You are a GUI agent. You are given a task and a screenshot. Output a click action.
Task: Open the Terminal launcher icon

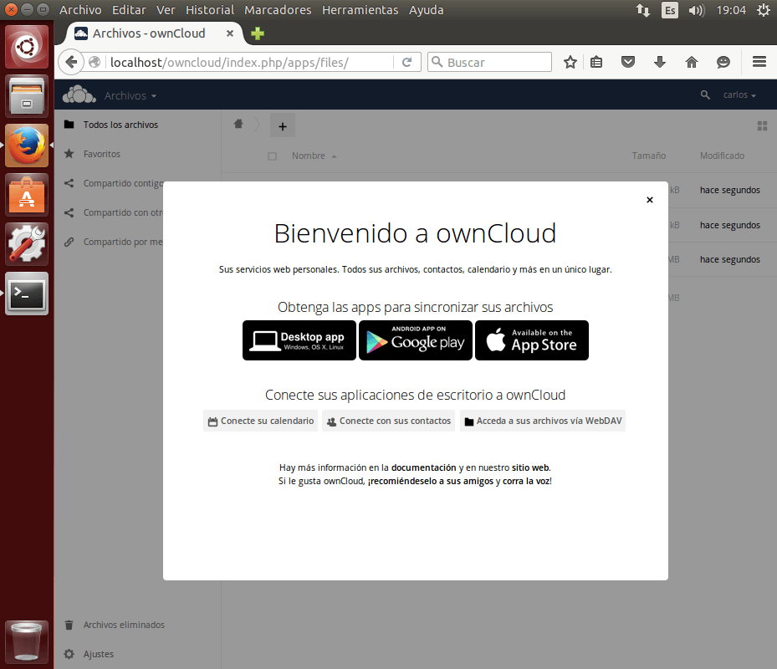coord(27,294)
